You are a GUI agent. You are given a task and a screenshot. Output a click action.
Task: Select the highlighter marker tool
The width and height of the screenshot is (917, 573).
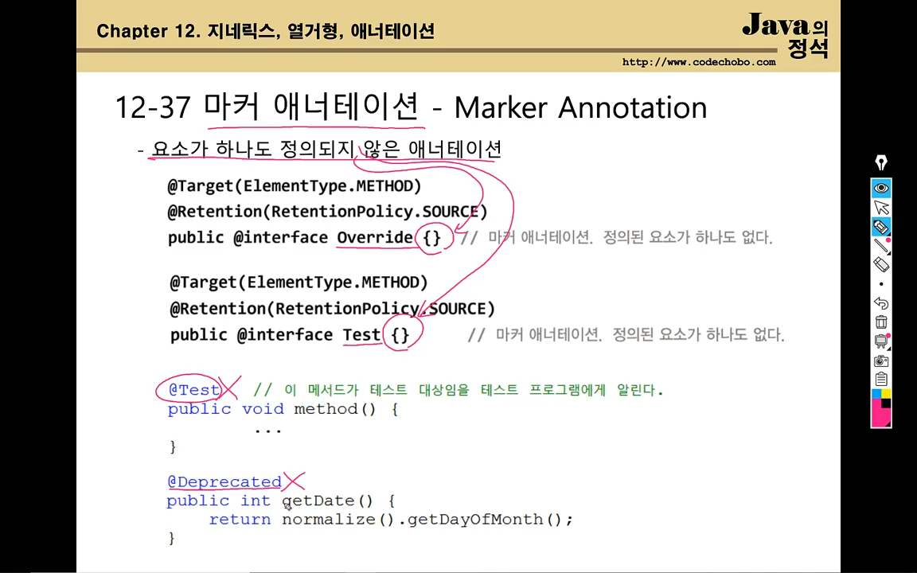(880, 226)
